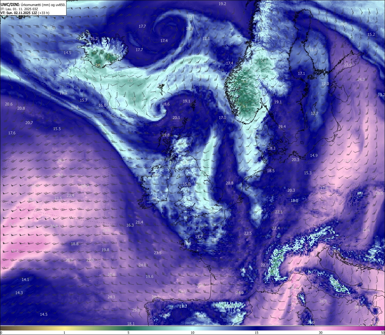Select the 22.0 value near the Alps

[x=264, y=265]
